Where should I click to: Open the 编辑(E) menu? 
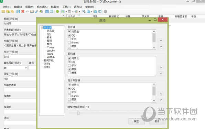(18, 7)
